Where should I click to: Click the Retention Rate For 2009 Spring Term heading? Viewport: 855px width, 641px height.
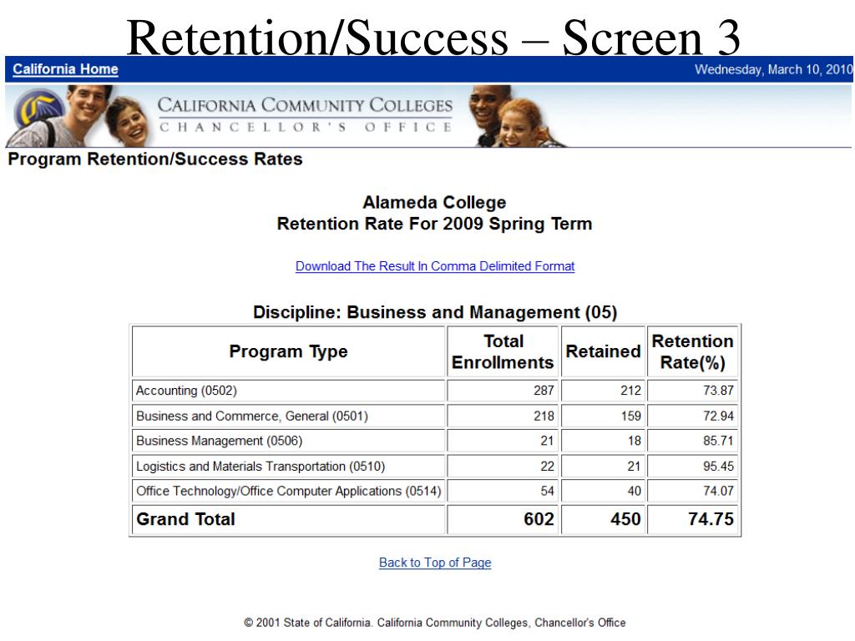point(434,224)
